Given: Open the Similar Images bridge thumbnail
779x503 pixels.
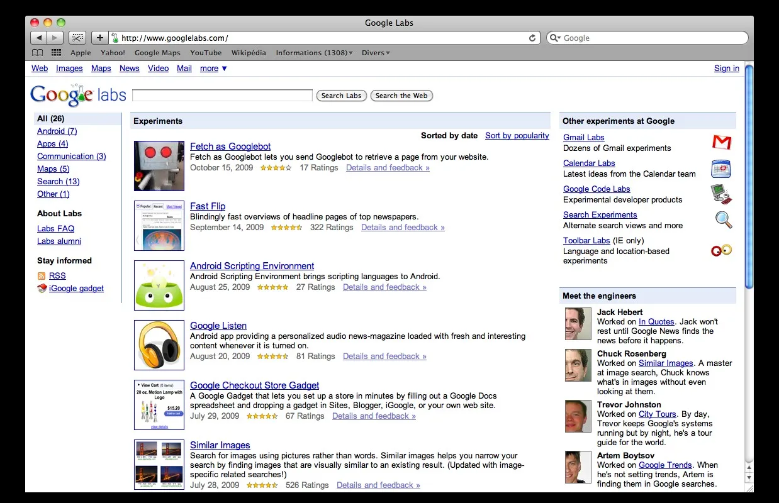Looking at the screenshot, I should tap(159, 465).
